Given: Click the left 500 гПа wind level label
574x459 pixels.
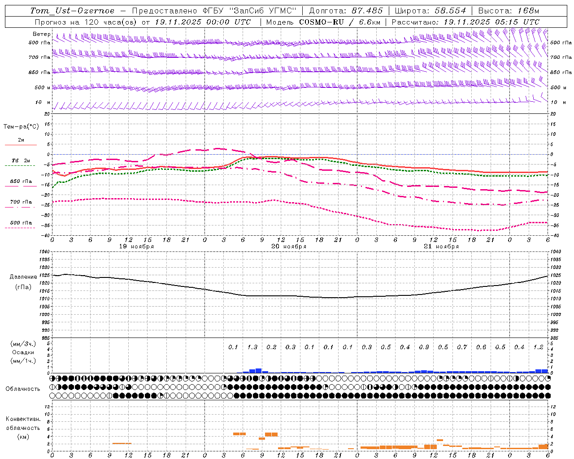Looking at the screenshot, I should pos(39,43).
